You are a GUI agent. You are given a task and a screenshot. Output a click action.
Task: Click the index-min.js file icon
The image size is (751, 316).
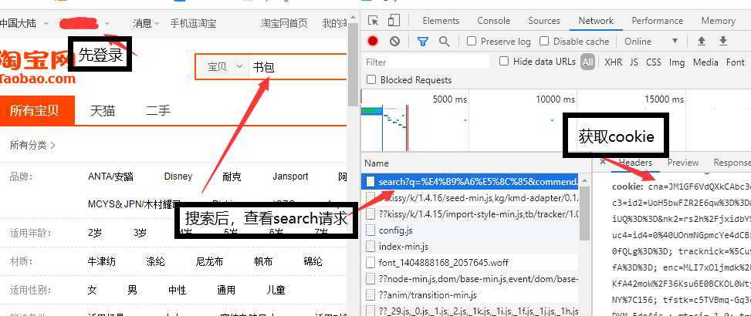coord(370,247)
